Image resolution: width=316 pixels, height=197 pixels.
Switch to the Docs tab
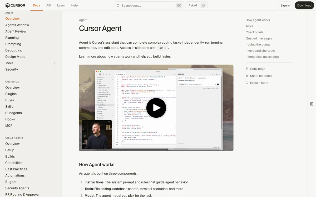[37, 5]
